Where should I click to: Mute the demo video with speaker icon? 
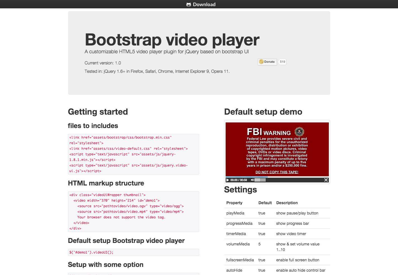pyautogui.click(x=252, y=180)
